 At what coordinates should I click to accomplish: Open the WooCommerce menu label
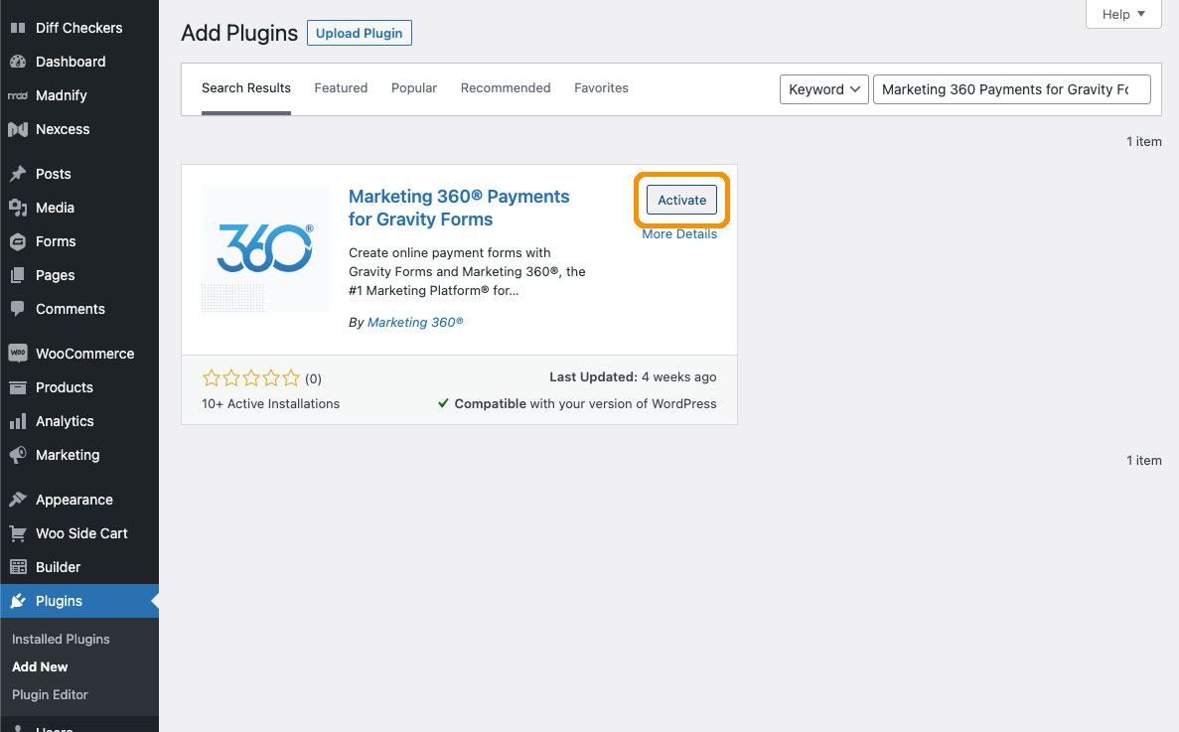[85, 354]
